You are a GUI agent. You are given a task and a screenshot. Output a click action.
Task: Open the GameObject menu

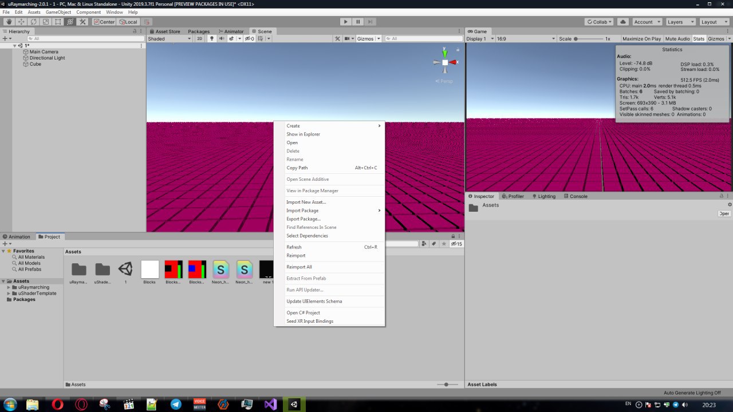click(x=58, y=12)
